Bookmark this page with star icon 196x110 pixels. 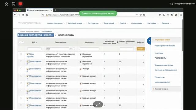pyautogui.click(x=144, y=15)
